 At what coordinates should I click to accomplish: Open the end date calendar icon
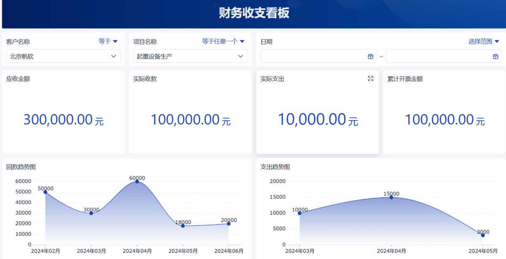click(x=495, y=56)
